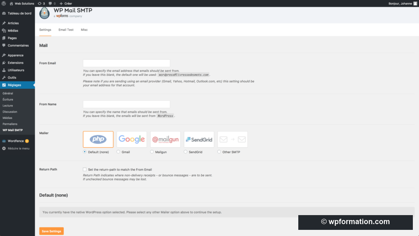Select the SendGrid radio button
The image size is (419, 236).
(x=185, y=152)
